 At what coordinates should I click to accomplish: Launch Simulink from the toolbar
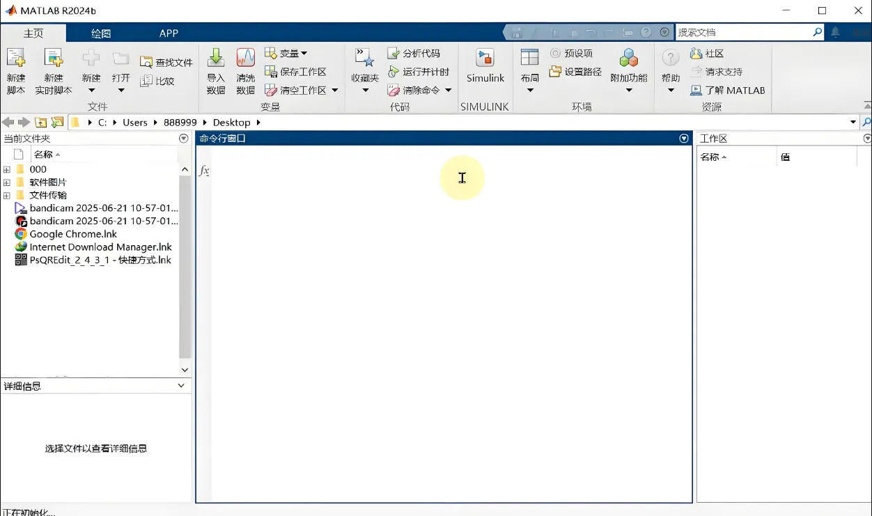click(485, 67)
